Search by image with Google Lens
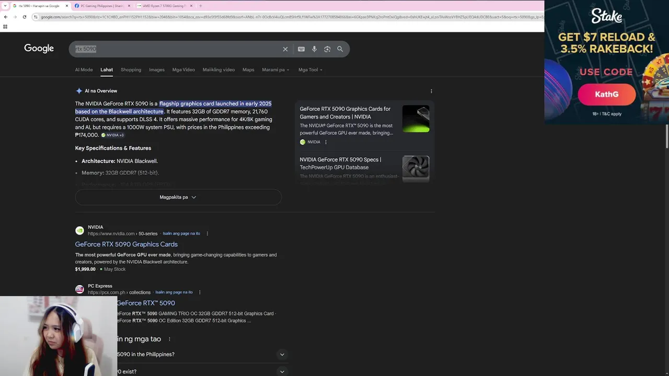Image resolution: width=669 pixels, height=376 pixels. 327,49
